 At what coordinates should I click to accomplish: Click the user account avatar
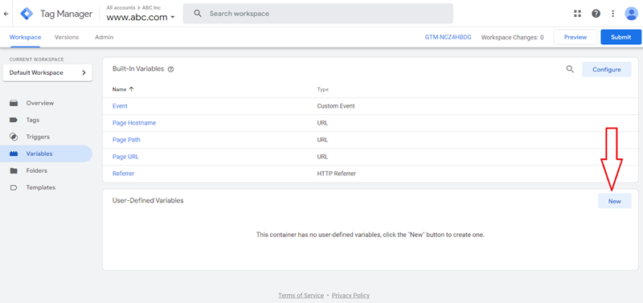(x=631, y=14)
